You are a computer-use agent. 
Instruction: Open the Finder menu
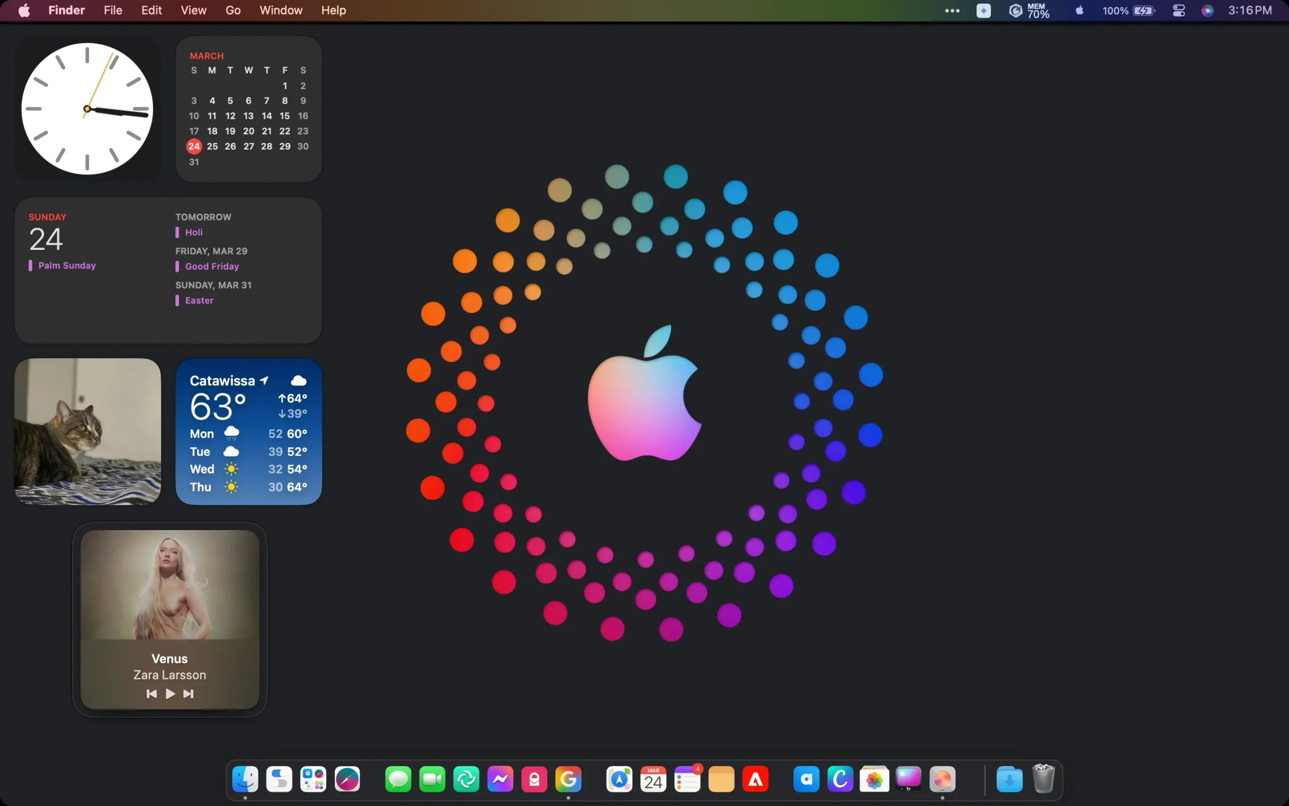click(66, 11)
